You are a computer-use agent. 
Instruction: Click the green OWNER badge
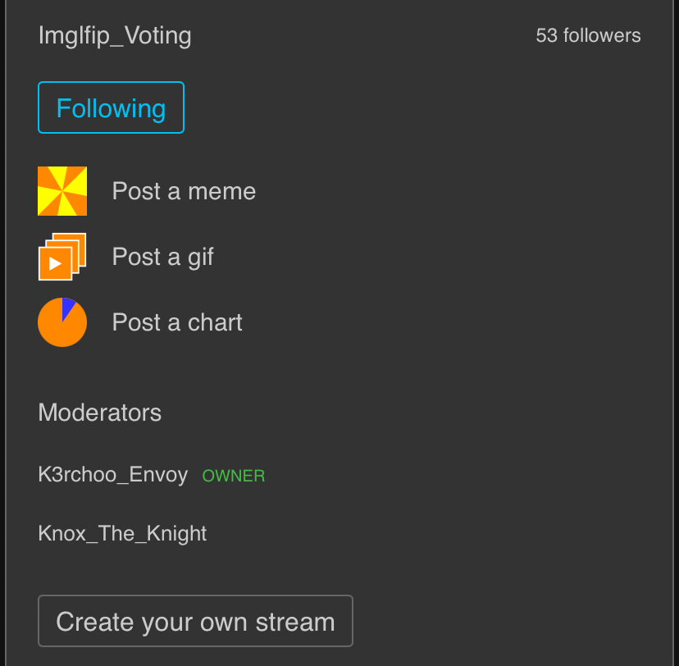pyautogui.click(x=234, y=475)
